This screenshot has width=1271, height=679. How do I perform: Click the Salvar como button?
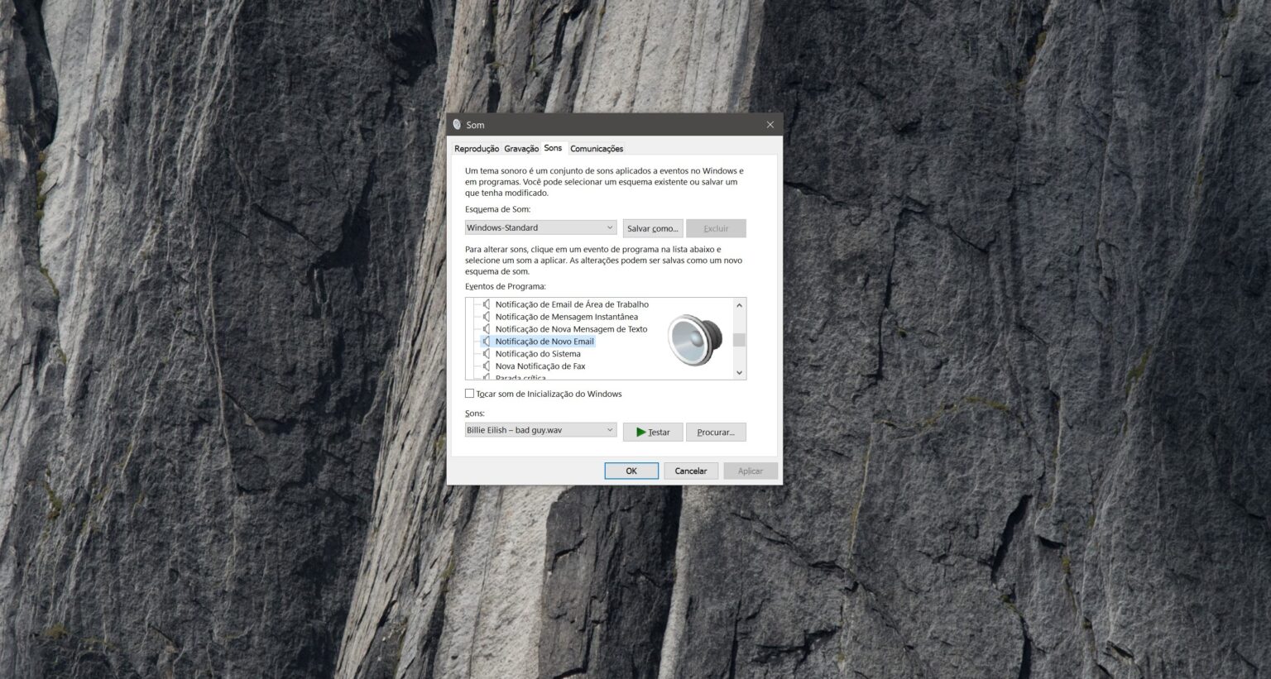(652, 228)
